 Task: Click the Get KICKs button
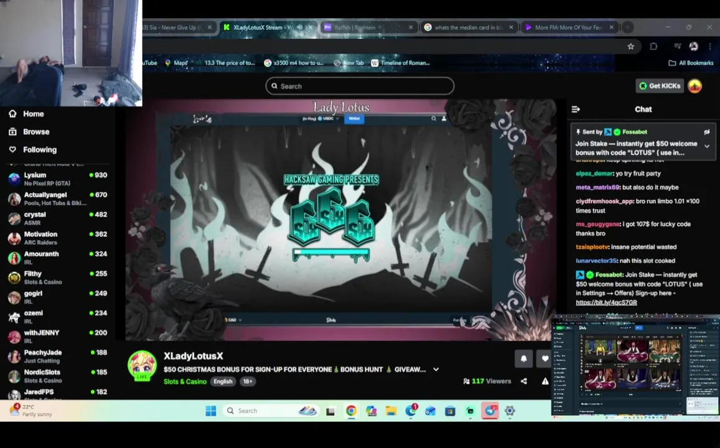pyautogui.click(x=660, y=86)
